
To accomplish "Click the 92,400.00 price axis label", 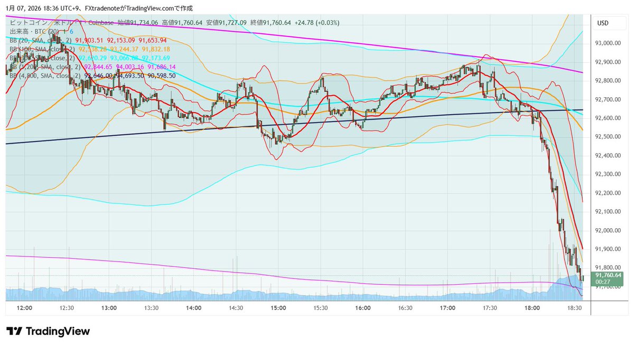I will click(x=608, y=156).
